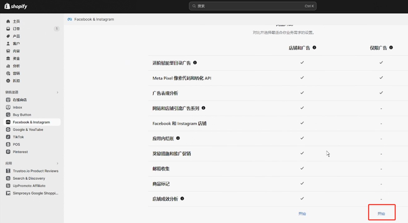Click the row label Facebook 和 Instagram 店铺
The width and height of the screenshot is (408, 223).
(x=179, y=124)
